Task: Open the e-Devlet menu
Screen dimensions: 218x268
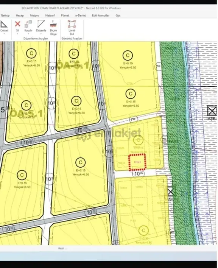Action: click(81, 16)
